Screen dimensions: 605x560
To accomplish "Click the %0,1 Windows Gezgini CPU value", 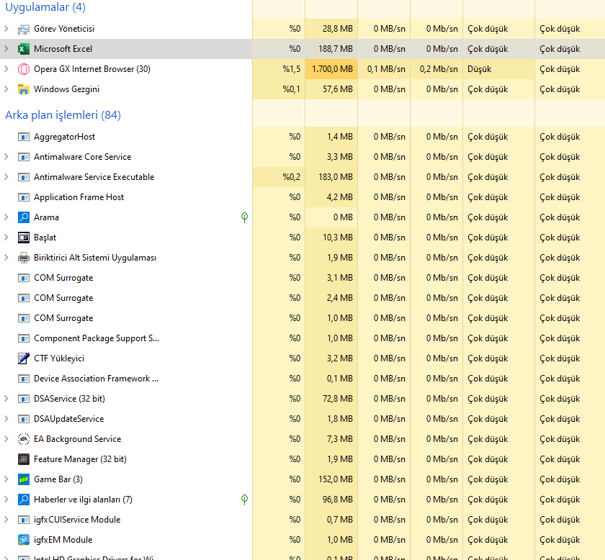I will pos(291,89).
